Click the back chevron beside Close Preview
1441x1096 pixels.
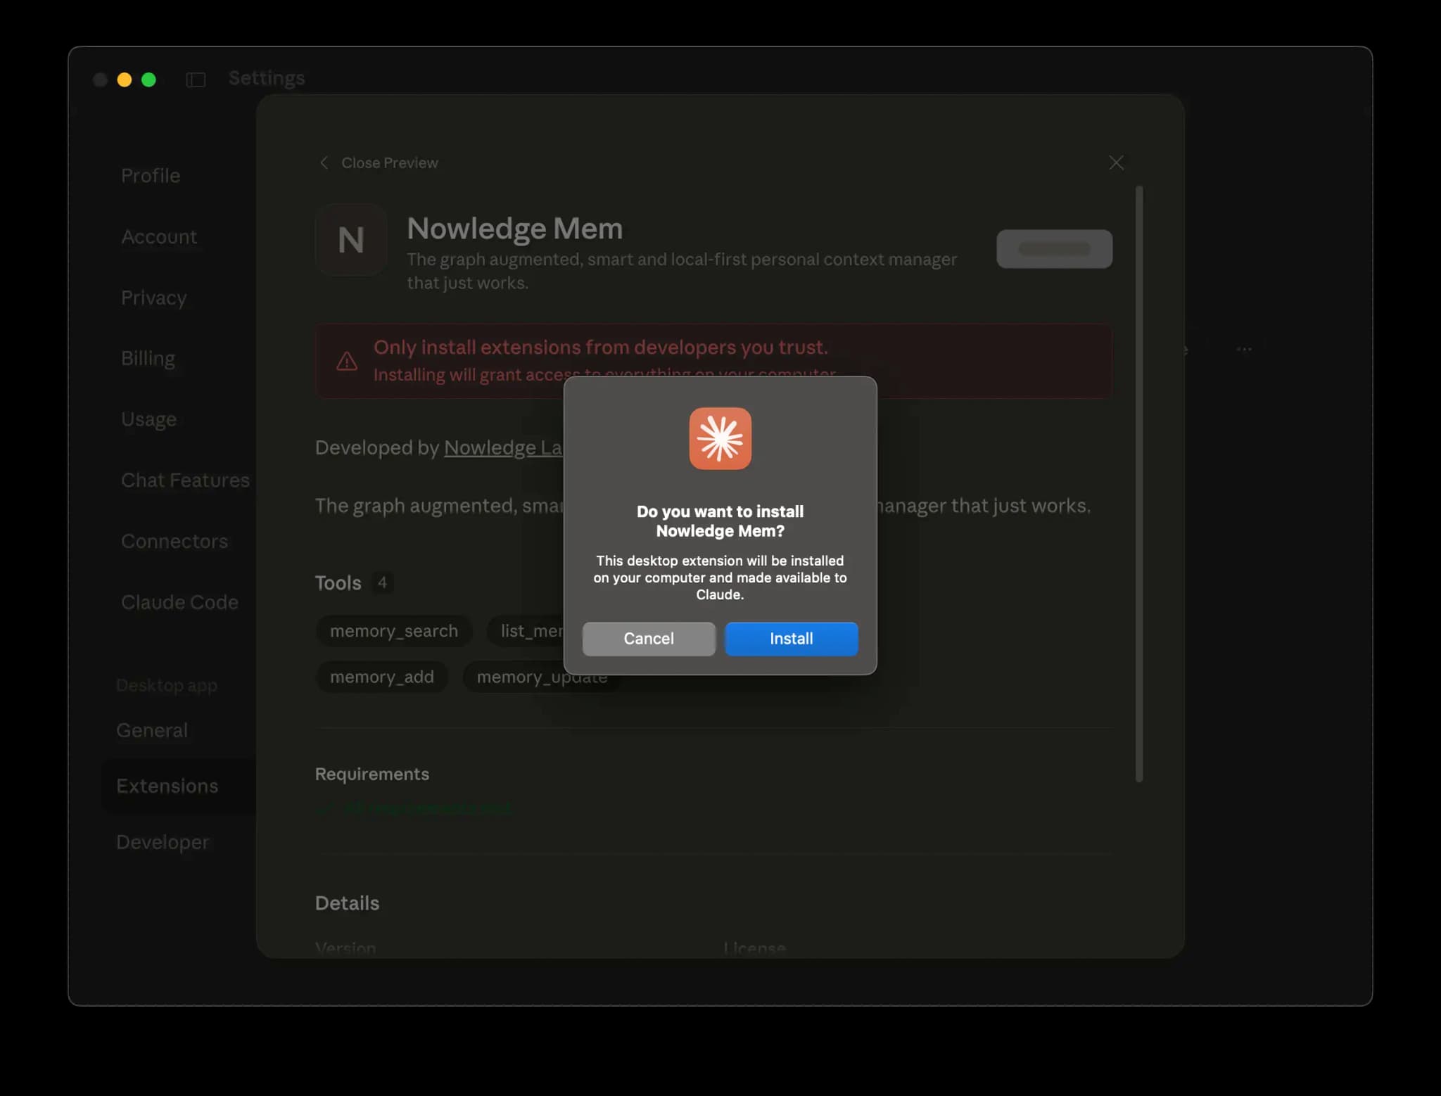click(x=324, y=163)
